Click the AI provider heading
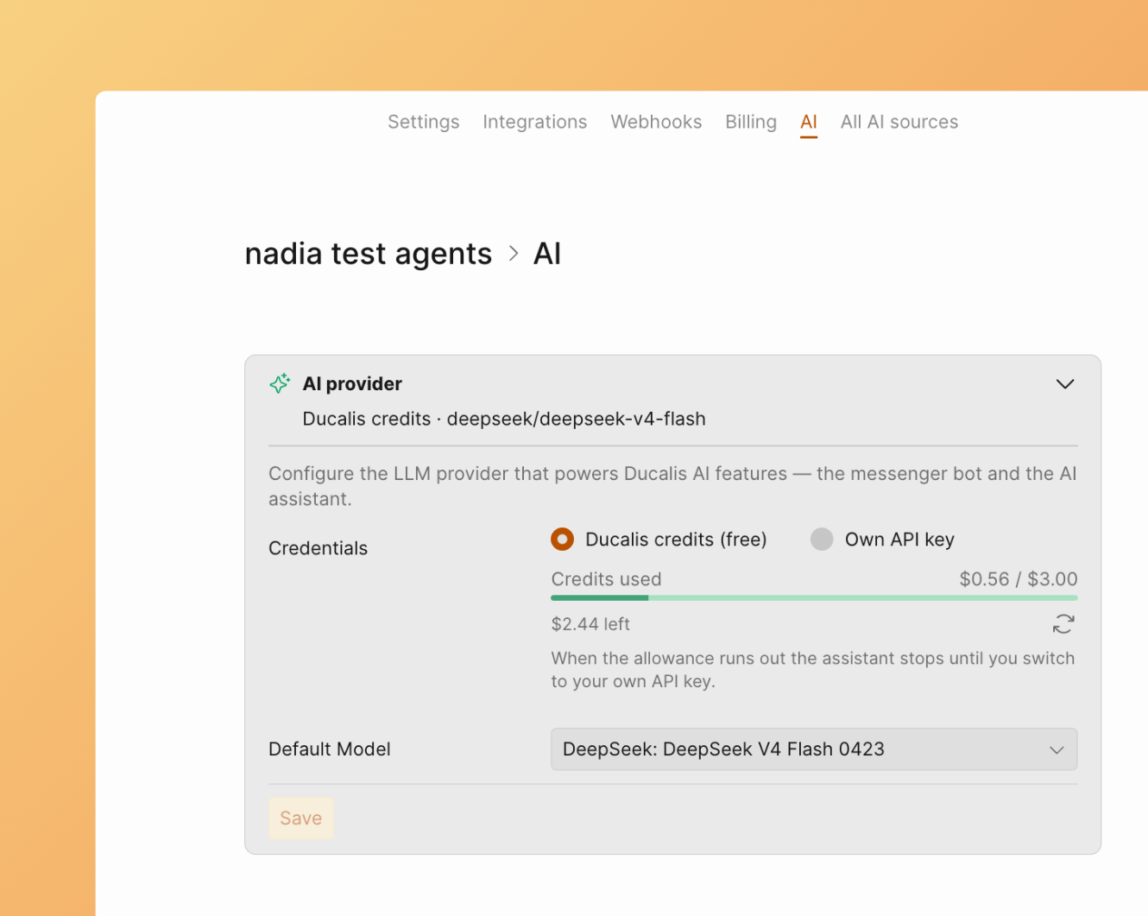 tap(352, 383)
